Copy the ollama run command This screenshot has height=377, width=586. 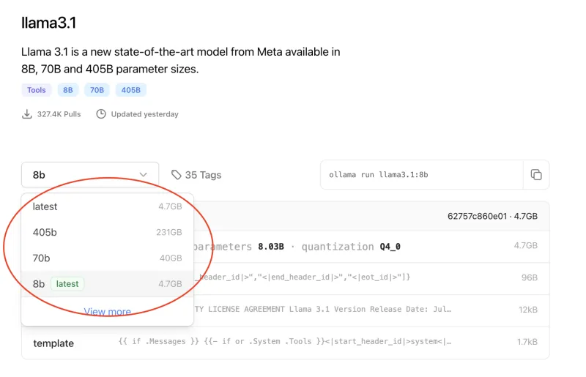(x=536, y=175)
